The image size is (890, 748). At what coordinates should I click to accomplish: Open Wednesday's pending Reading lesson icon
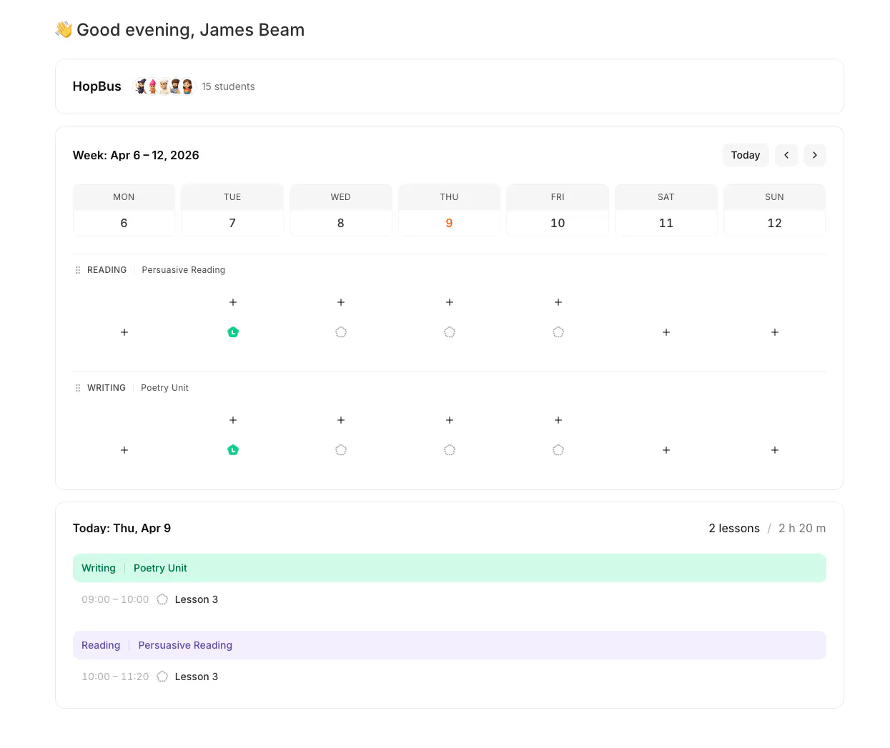[x=341, y=332]
